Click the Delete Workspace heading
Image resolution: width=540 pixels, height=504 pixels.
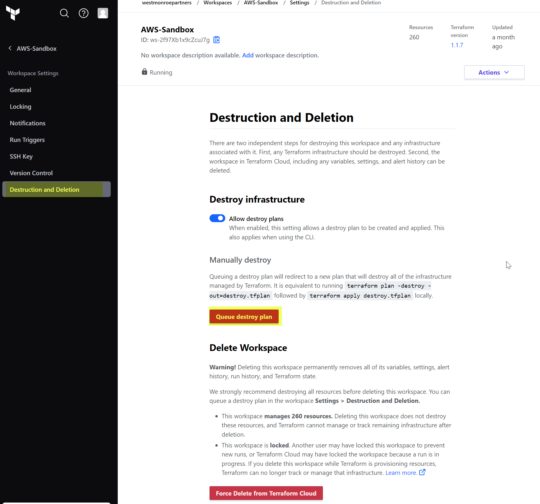(248, 348)
